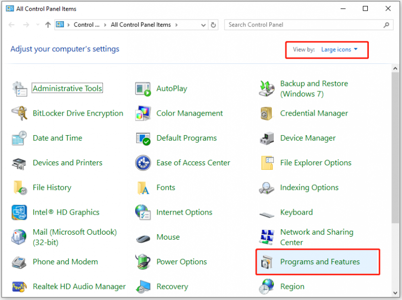Click the Color Management icon
Viewport: 402px width, 300px height.
point(143,114)
